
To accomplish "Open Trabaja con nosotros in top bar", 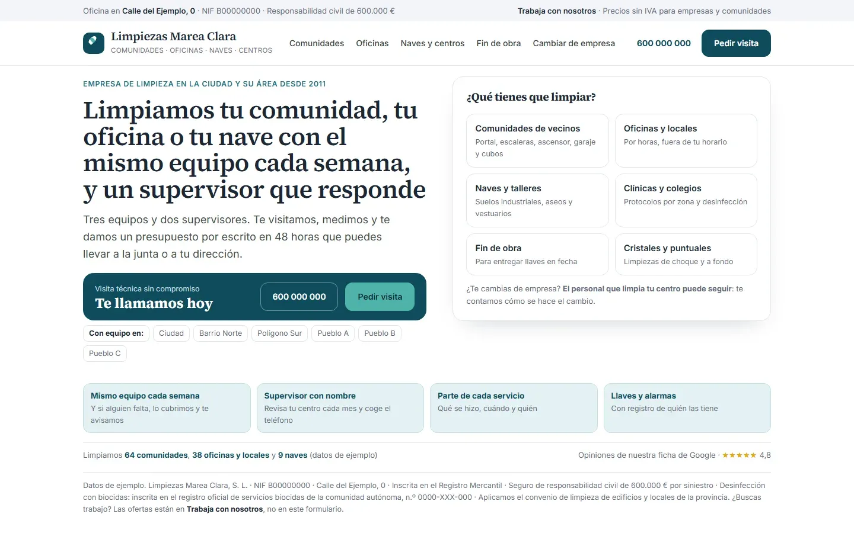I will pyautogui.click(x=557, y=11).
